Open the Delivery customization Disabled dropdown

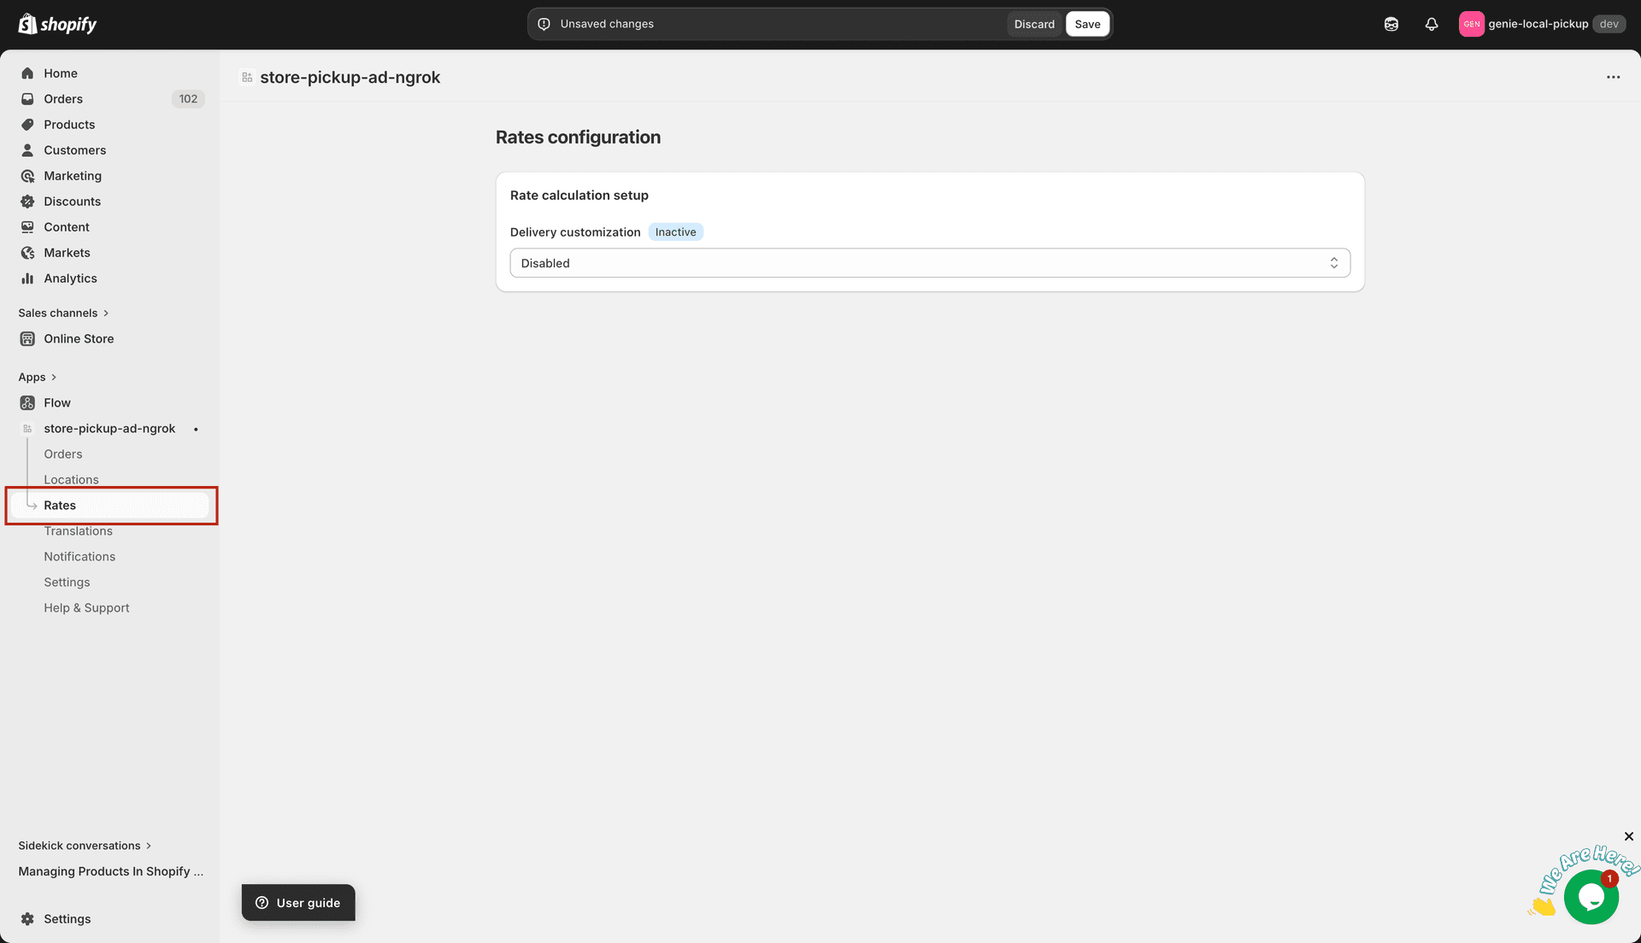point(929,262)
